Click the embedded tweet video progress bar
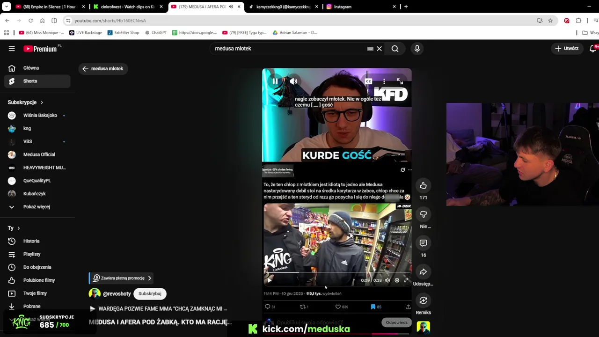 tap(337, 272)
